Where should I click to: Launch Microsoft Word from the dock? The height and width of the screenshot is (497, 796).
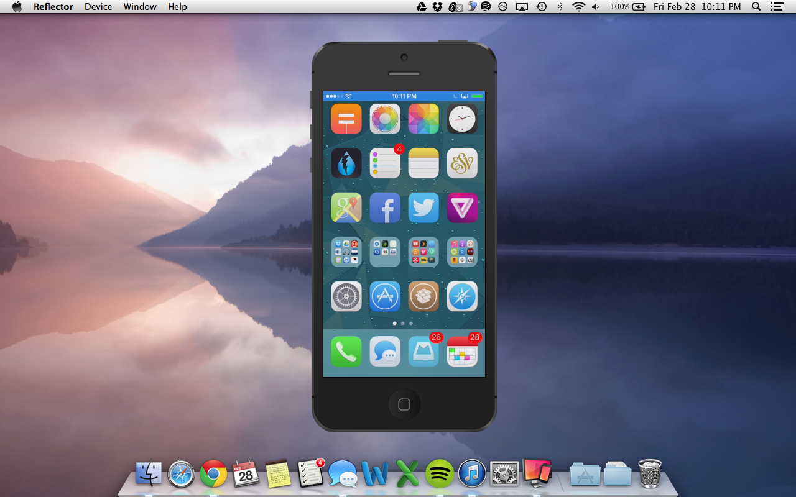(x=375, y=474)
